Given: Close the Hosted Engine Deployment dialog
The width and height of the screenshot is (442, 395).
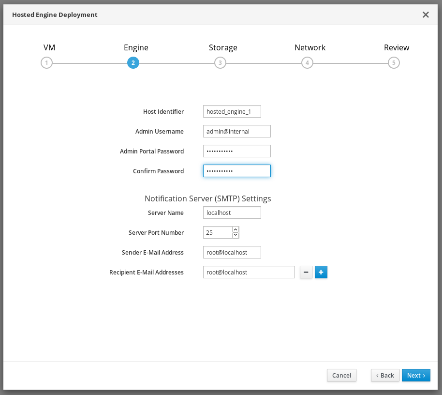Looking at the screenshot, I should [426, 15].
